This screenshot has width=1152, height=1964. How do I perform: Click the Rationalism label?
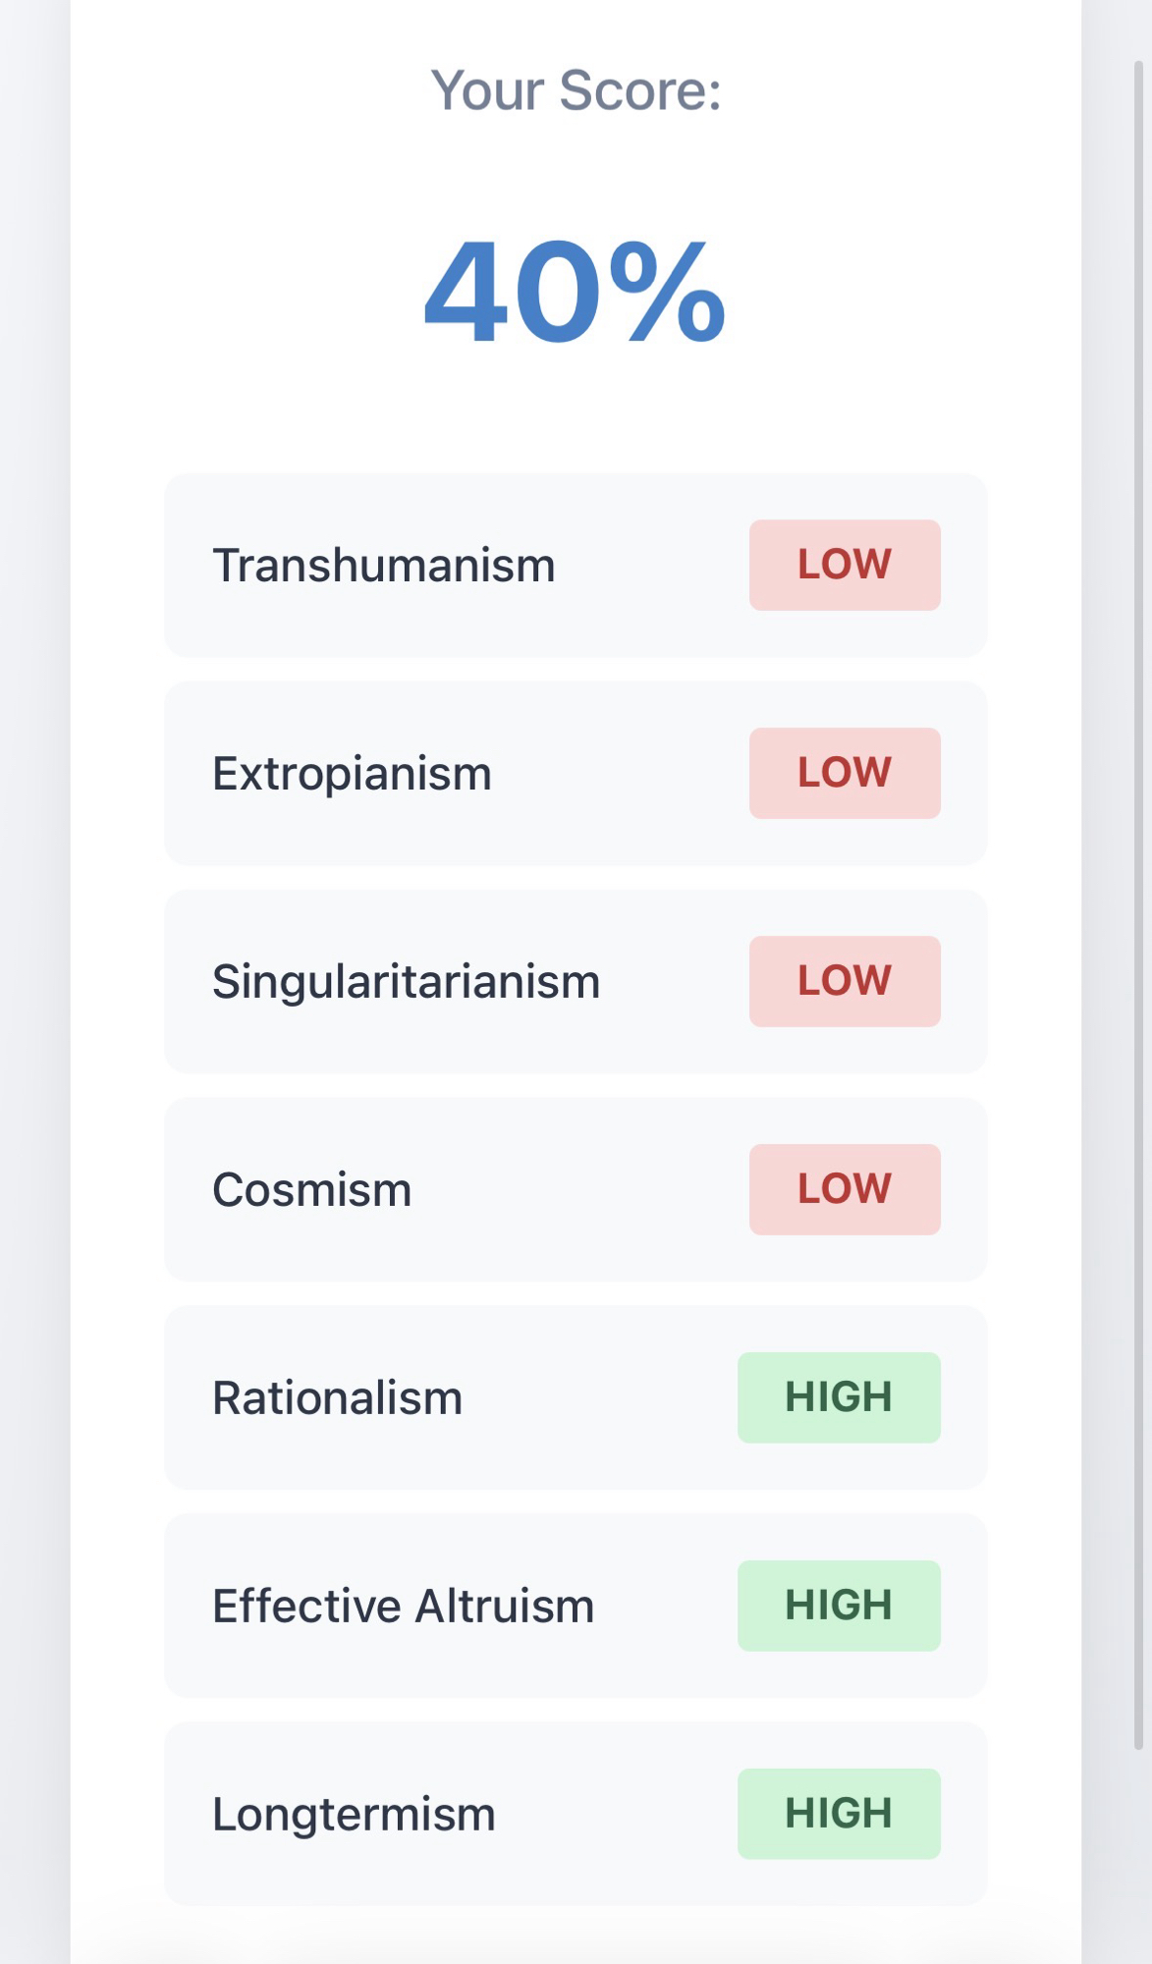337,1398
